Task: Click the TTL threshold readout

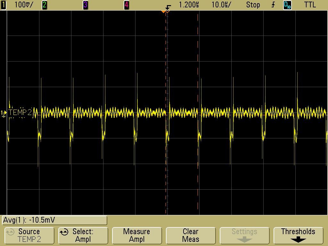Action: [310, 4]
